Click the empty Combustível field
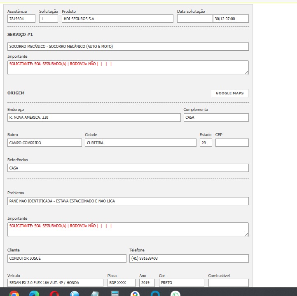This screenshot has width=297, height=296. pyautogui.click(x=229, y=283)
